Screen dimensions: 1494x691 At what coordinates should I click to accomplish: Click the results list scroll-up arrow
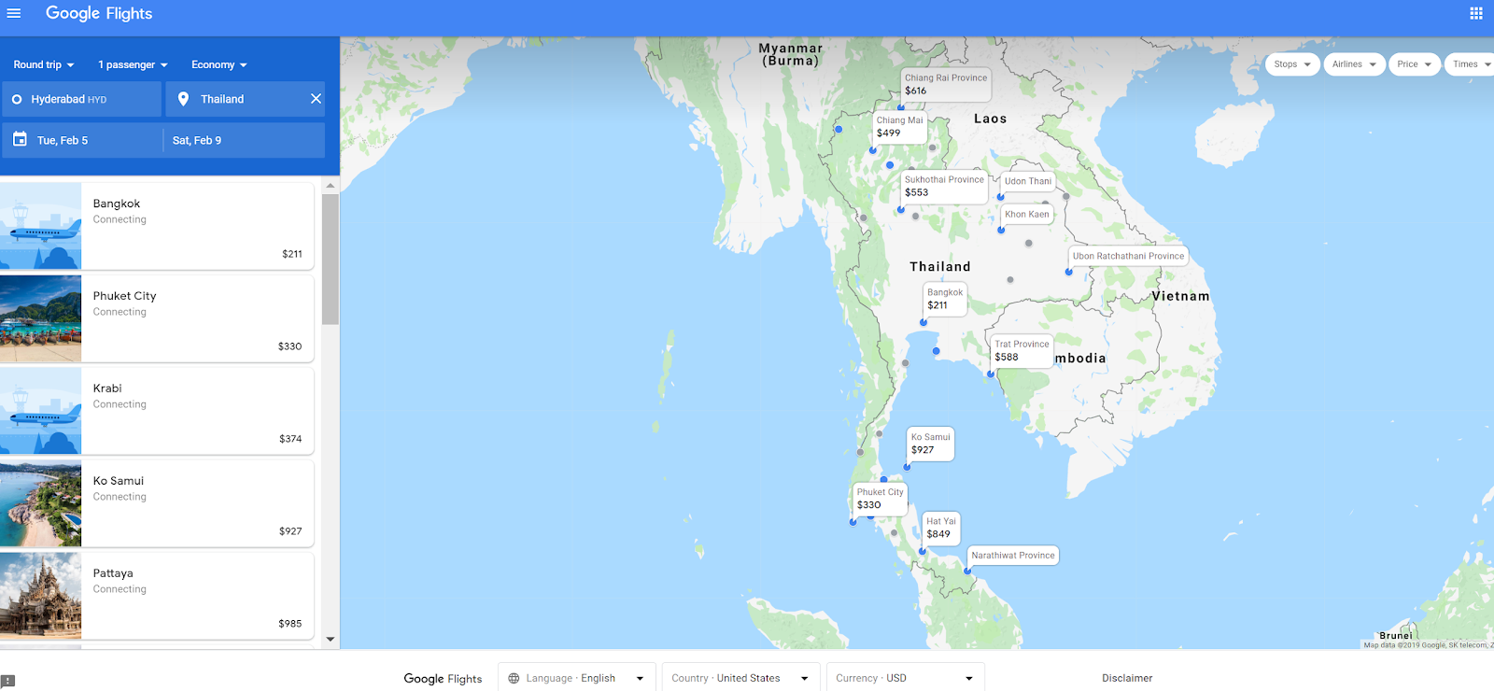pos(331,186)
